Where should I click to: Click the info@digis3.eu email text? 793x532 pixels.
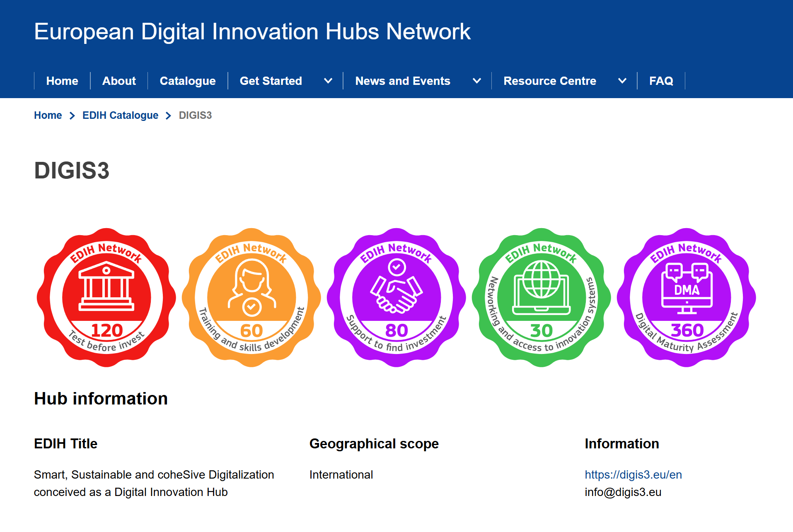[623, 492]
